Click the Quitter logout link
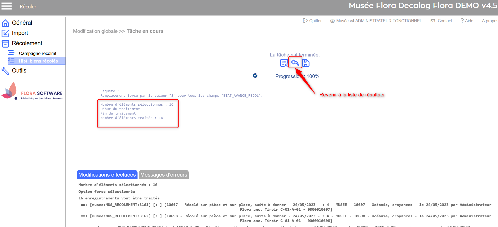The width and height of the screenshot is (498, 227). (x=312, y=21)
